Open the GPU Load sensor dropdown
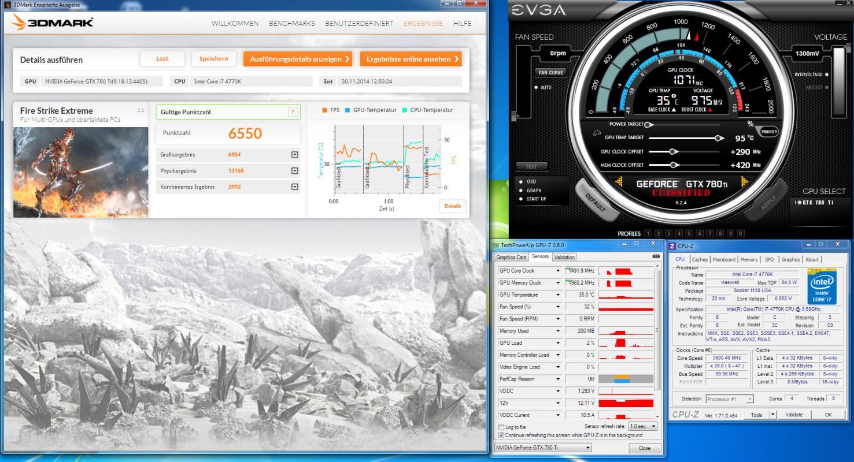Screen dimensions: 854x462 click(x=558, y=343)
